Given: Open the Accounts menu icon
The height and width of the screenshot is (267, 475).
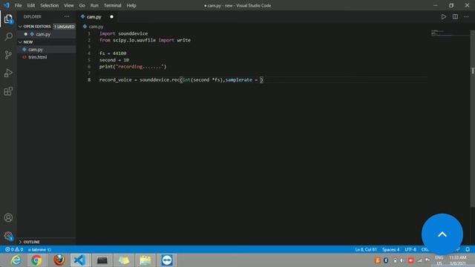Looking at the screenshot, I should coord(8,217).
